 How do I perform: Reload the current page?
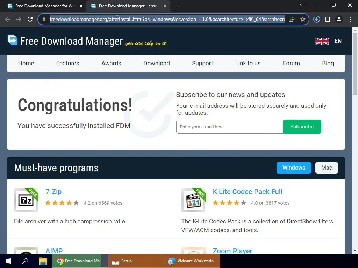click(x=30, y=20)
